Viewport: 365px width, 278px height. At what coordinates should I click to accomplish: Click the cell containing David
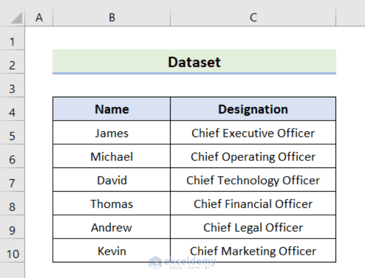coord(112,180)
